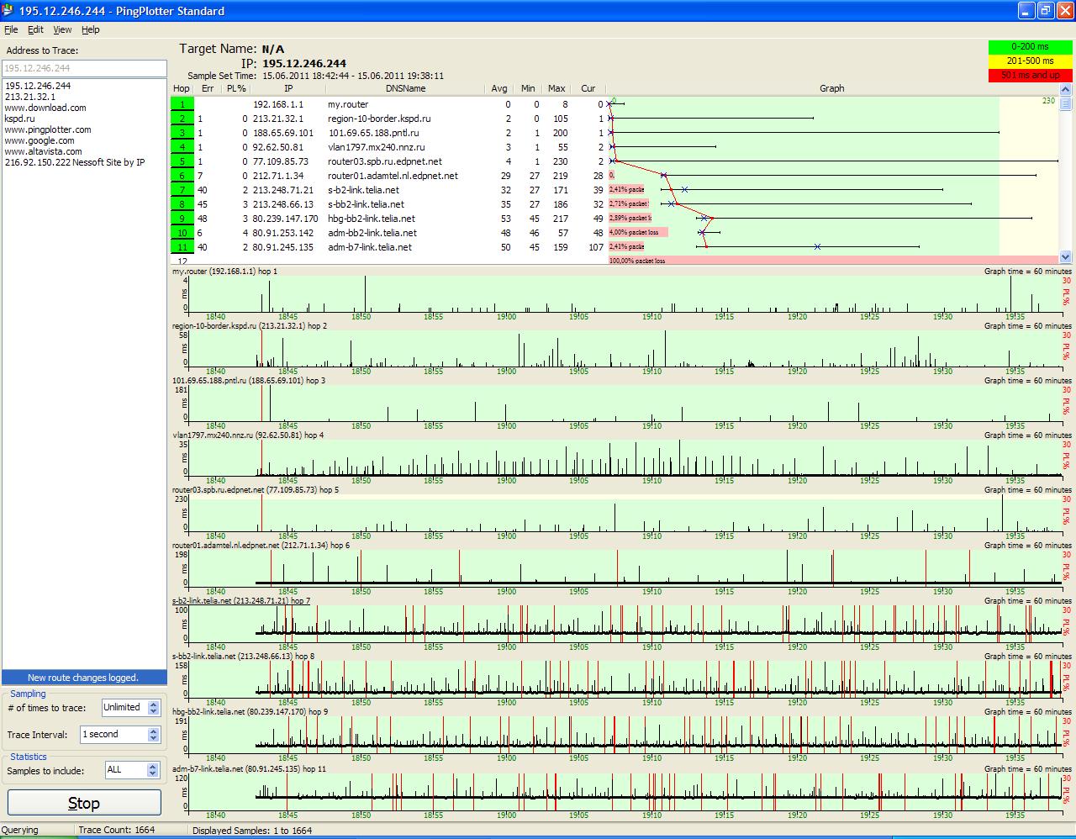Click the Stop button
The width and height of the screenshot is (1076, 839).
tap(84, 803)
